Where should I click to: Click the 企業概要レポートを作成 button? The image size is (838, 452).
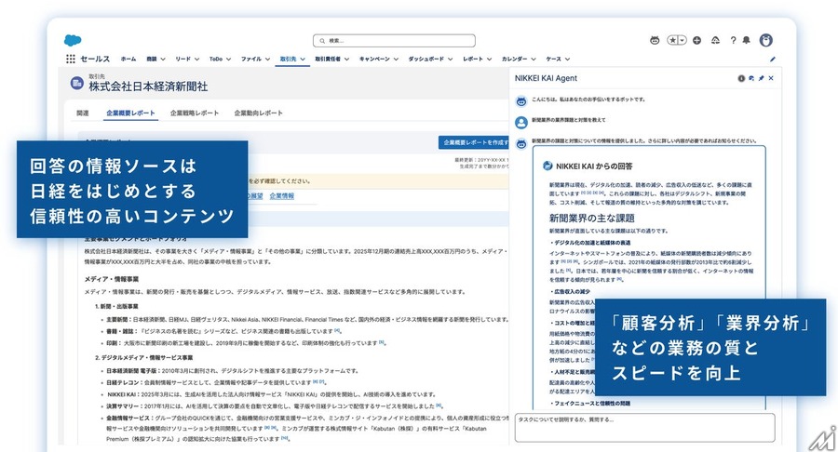pos(474,142)
